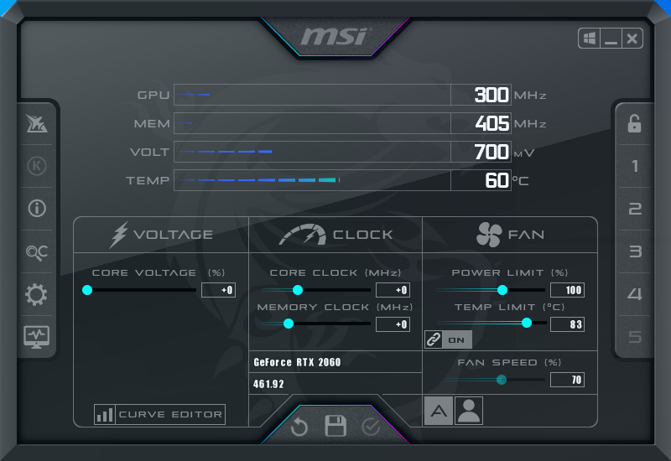The width and height of the screenshot is (671, 461).
Task: Click the apply checkmark icon
Action: (x=371, y=427)
